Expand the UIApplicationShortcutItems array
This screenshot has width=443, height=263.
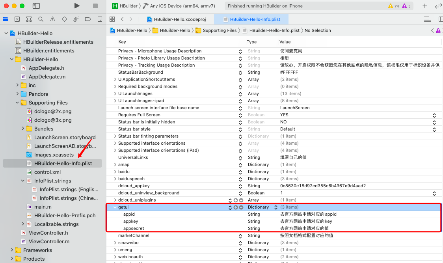[x=115, y=80]
